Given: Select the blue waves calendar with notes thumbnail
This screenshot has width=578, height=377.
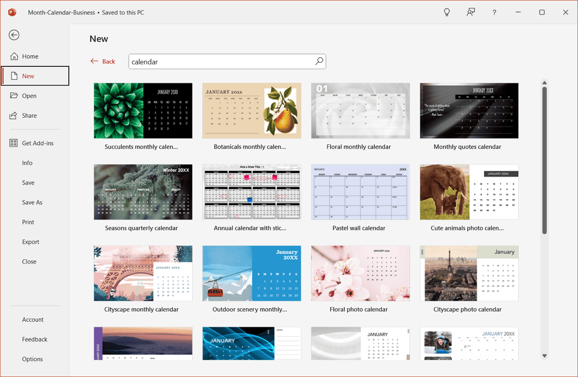Looking at the screenshot, I should click(252, 343).
